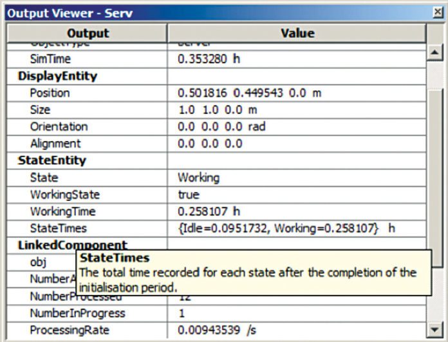Select the StateEntity section header

(51, 160)
